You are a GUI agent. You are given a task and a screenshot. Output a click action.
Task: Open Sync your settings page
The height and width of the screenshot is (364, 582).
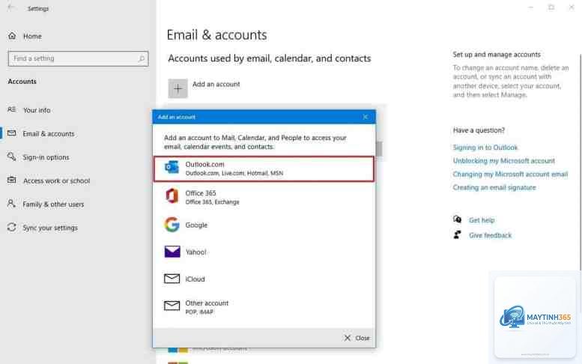(x=78, y=228)
